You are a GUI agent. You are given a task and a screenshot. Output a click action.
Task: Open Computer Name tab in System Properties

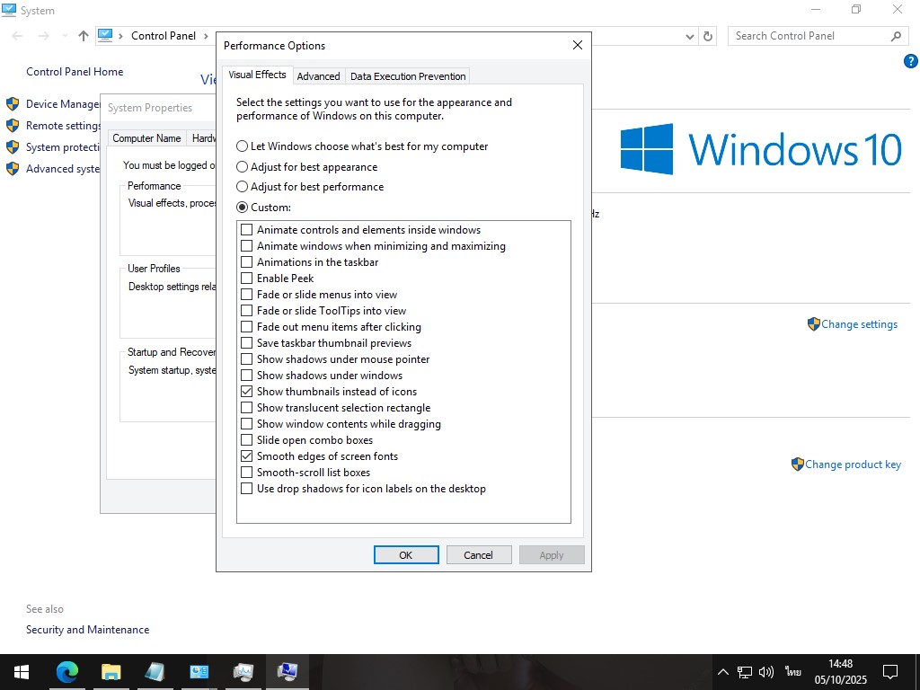coord(146,138)
